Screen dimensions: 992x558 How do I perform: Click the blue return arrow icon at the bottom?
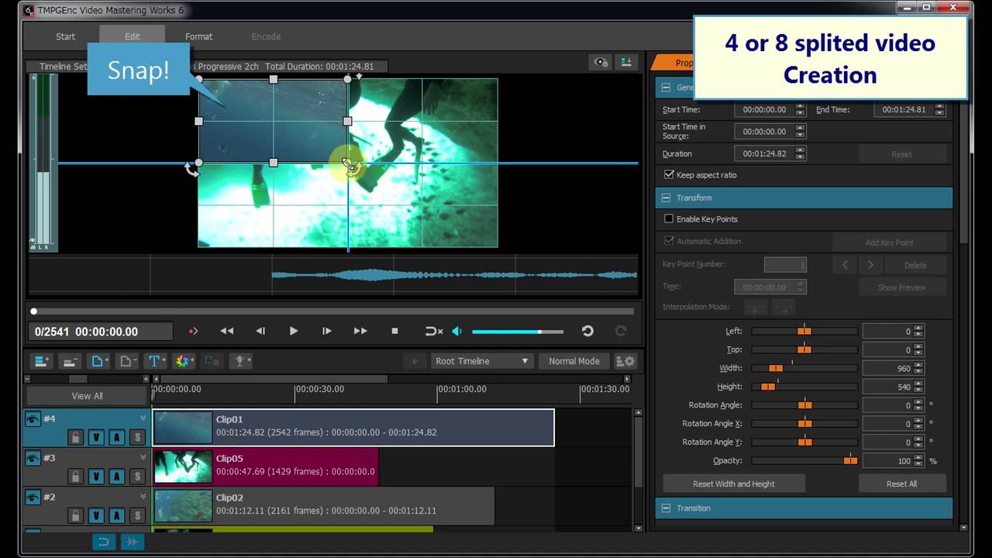coord(103,541)
